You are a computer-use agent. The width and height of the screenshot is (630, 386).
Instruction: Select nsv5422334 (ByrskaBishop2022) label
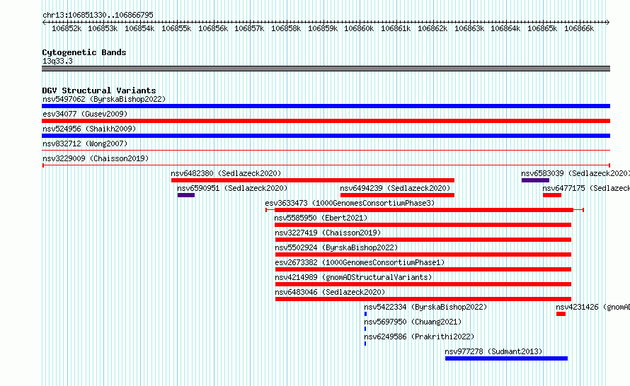point(425,307)
